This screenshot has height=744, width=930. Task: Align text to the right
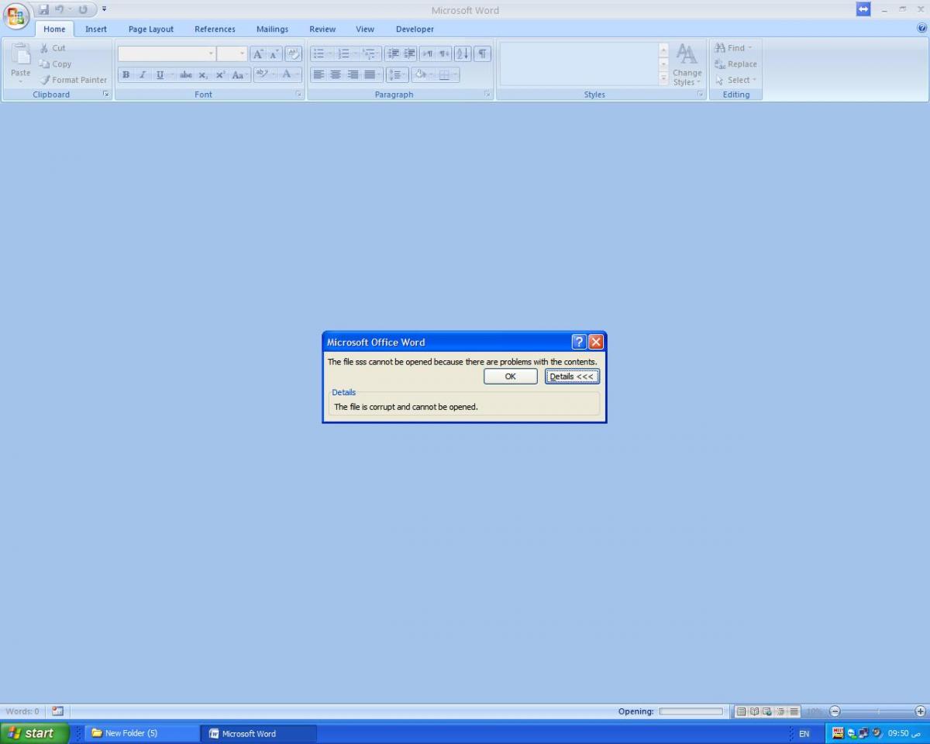point(353,75)
